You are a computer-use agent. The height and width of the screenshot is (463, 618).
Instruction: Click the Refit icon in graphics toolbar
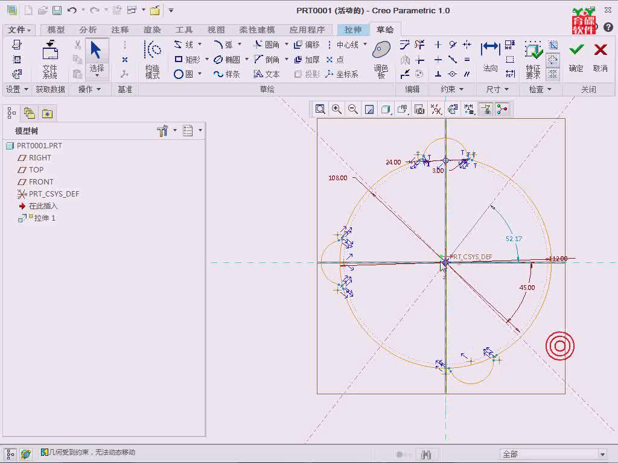point(320,110)
